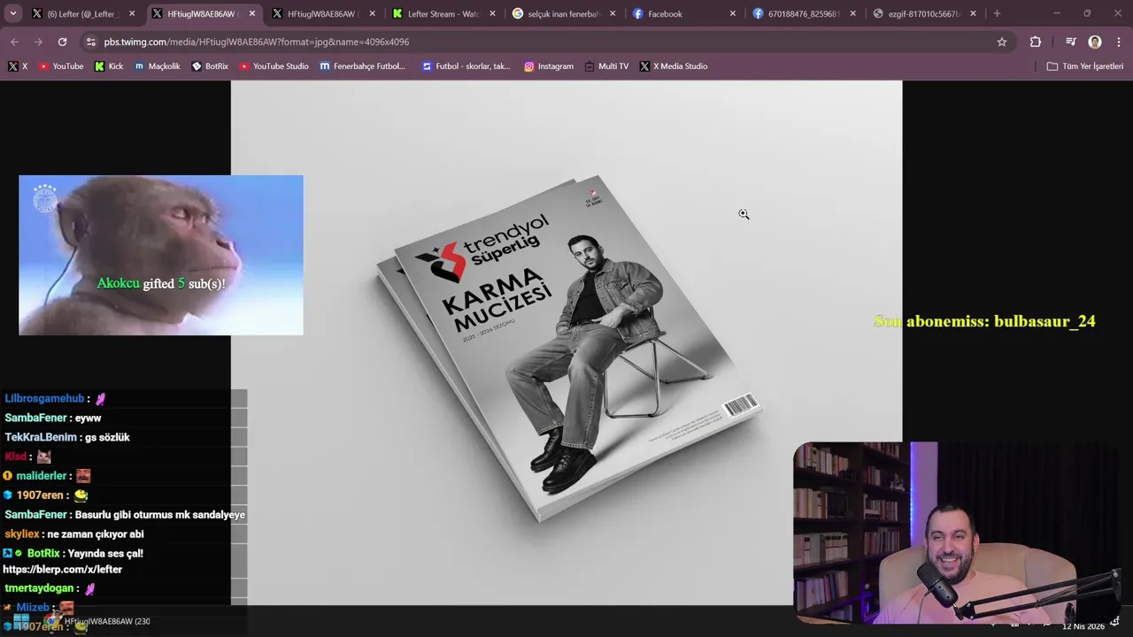Click the 'Son abonemiss: bulbasaur_24' text
The image size is (1133, 637).
pyautogui.click(x=984, y=321)
